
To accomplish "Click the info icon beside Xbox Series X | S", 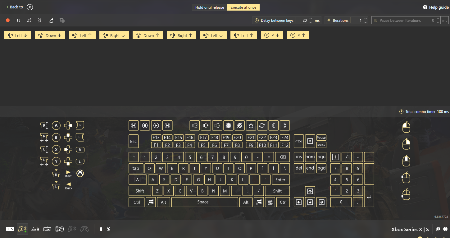I will click(445, 229).
